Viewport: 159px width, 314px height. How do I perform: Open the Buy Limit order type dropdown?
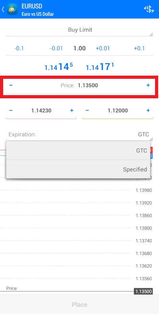[x=79, y=30]
